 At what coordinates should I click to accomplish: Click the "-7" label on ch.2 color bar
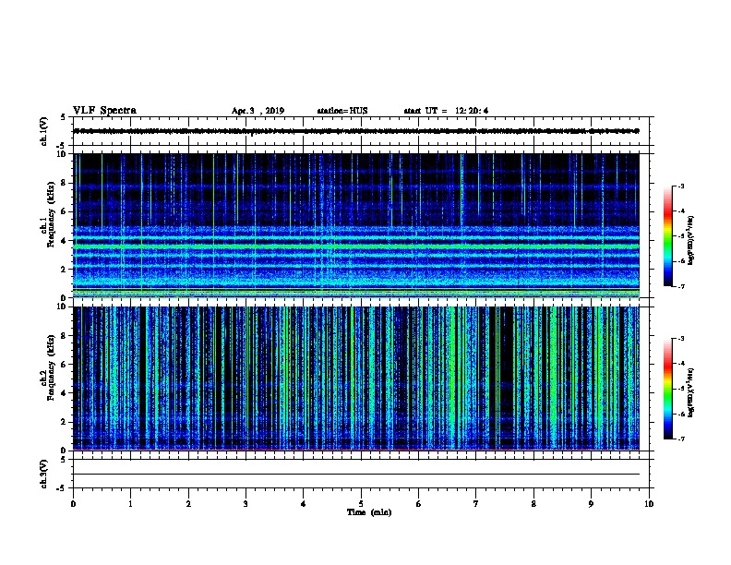point(680,439)
